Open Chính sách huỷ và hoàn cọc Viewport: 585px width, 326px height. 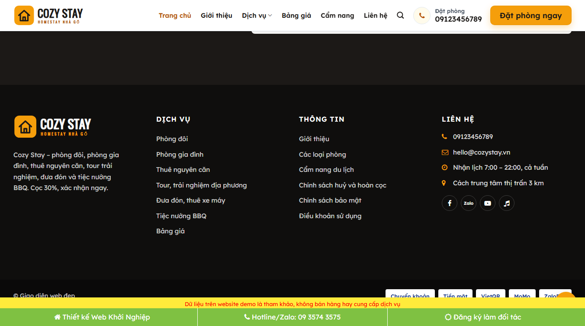click(x=343, y=185)
